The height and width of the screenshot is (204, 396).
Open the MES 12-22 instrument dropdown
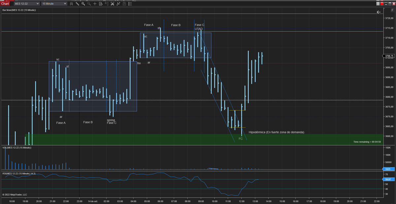26,4
